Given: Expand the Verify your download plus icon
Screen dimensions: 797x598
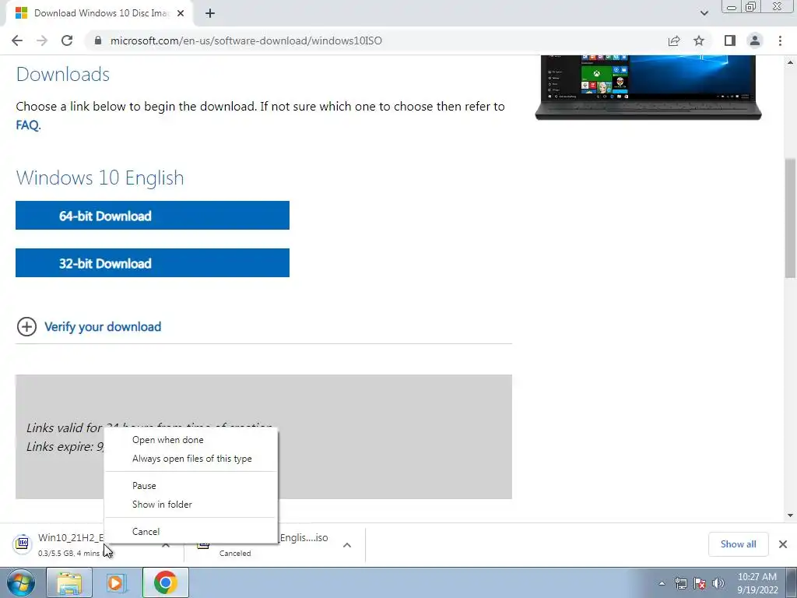Looking at the screenshot, I should (x=27, y=326).
